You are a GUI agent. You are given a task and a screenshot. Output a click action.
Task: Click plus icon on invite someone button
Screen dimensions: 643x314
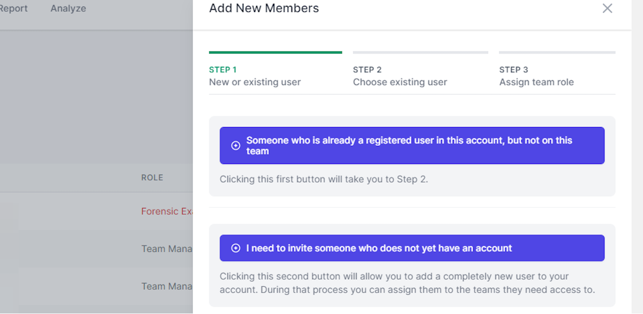(235, 248)
